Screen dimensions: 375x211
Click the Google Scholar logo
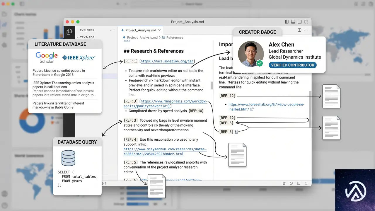tap(47, 58)
